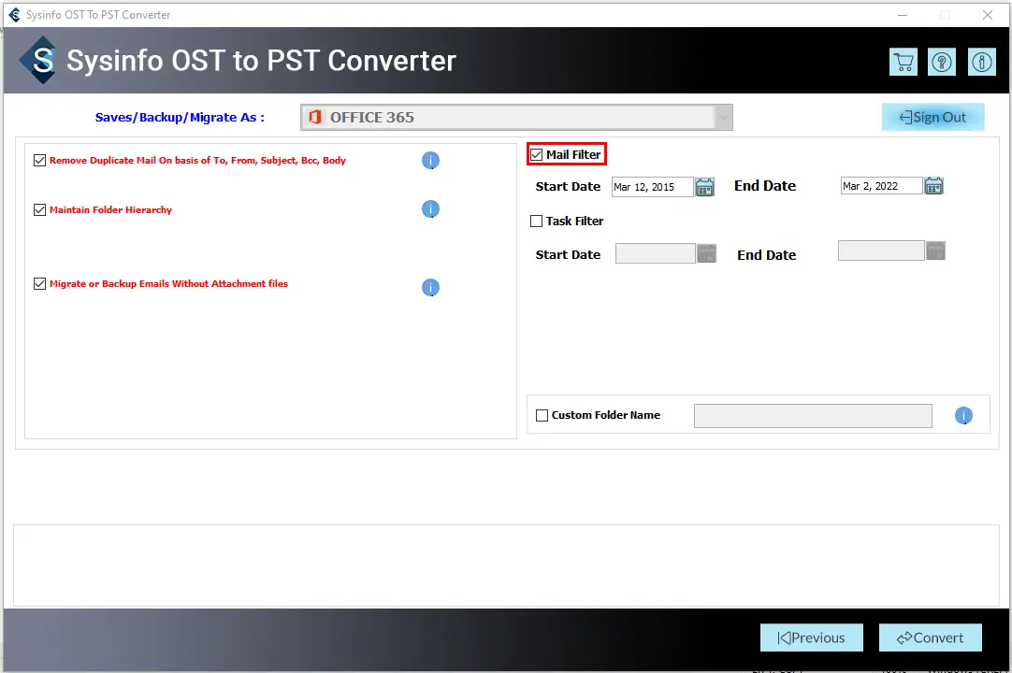Toggle Maintain Folder Hierarchy checkbox

click(39, 209)
